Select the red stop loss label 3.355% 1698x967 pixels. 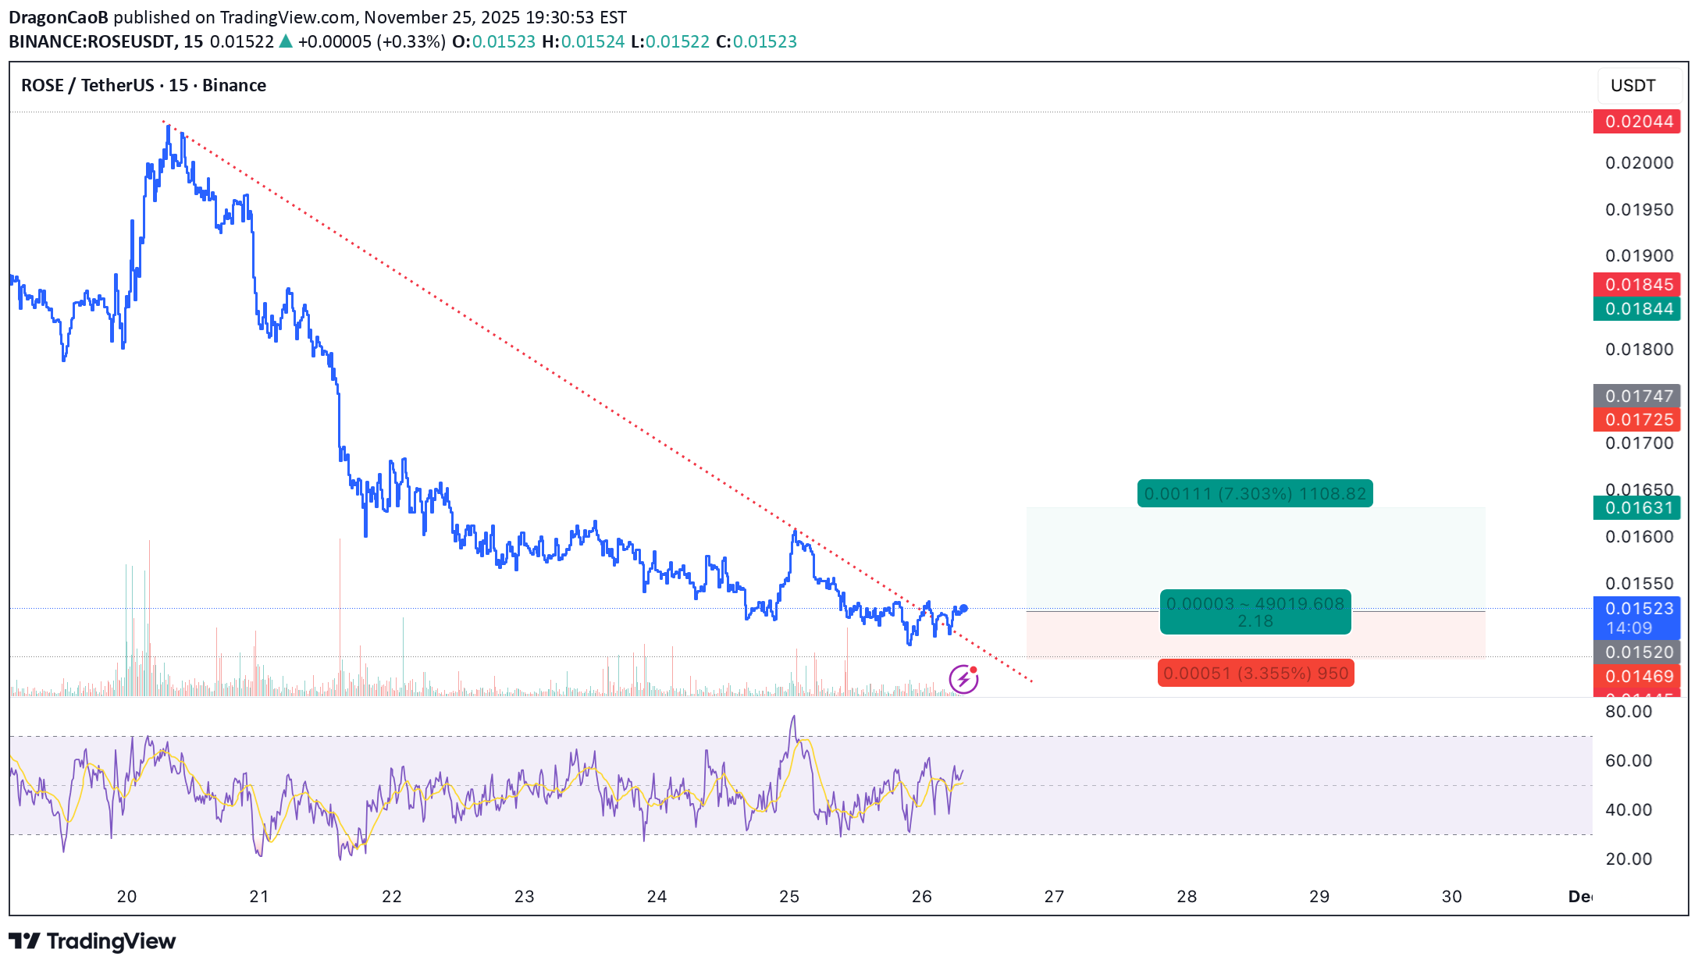coord(1255,673)
